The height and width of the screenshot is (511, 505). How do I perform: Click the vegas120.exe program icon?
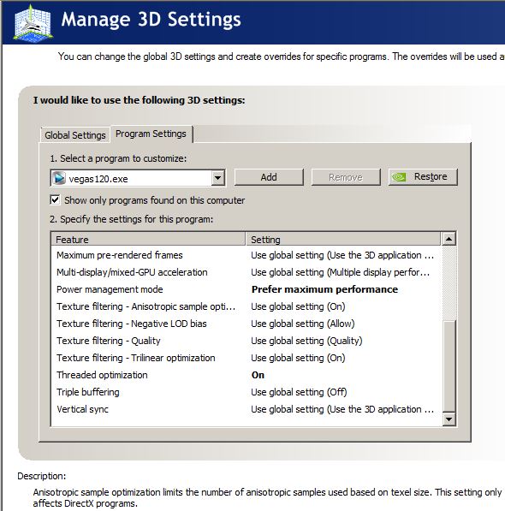[59, 178]
